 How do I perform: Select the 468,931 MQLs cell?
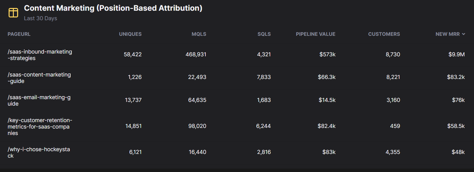point(196,54)
